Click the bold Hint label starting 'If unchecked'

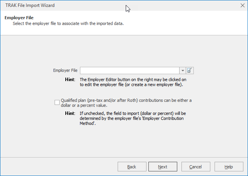pos(70,114)
